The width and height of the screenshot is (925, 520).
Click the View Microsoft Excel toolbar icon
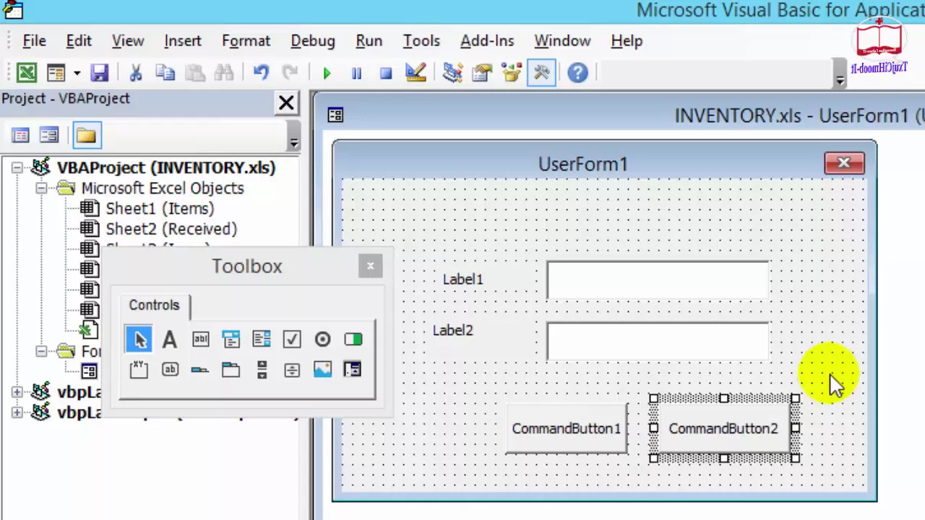click(27, 73)
